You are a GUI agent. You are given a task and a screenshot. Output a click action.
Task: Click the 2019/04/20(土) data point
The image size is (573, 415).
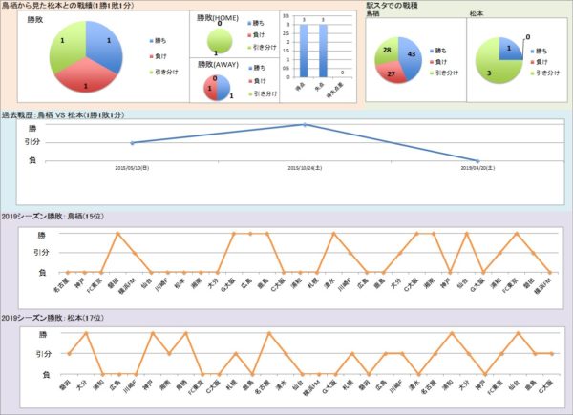(476, 160)
